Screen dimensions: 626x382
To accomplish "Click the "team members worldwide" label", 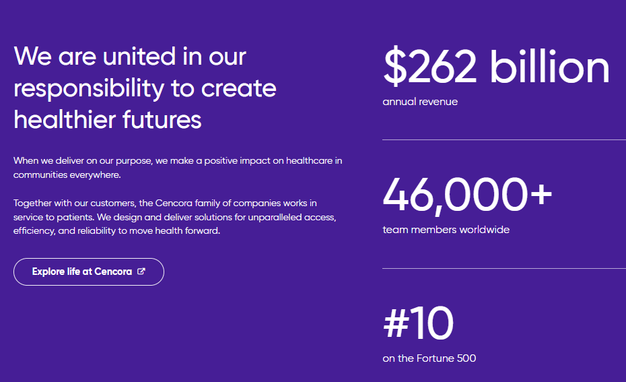I will tap(446, 230).
